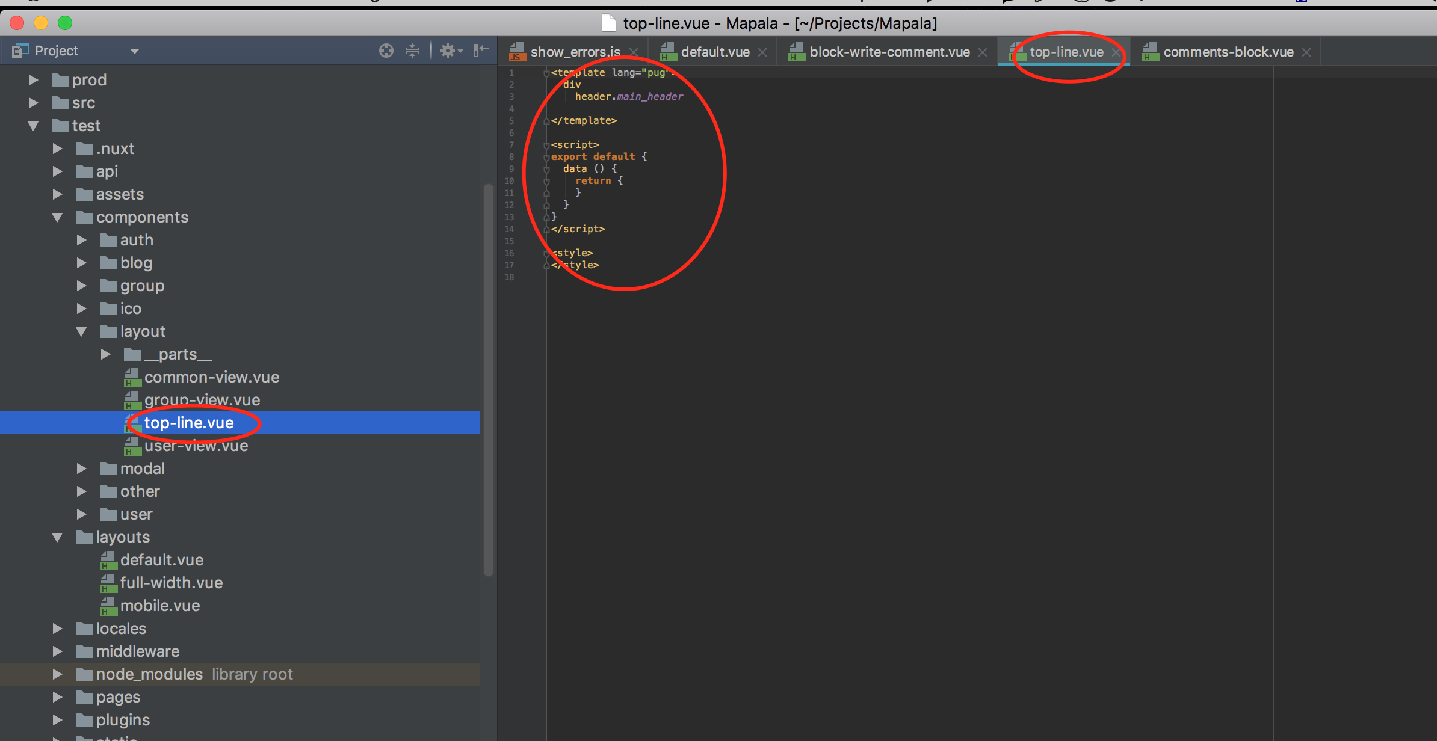
Task: Collapse the test folder
Action: tap(34, 126)
